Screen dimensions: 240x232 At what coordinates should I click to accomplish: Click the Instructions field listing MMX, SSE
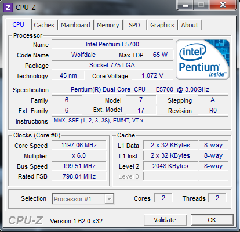pyautogui.click(x=140, y=121)
